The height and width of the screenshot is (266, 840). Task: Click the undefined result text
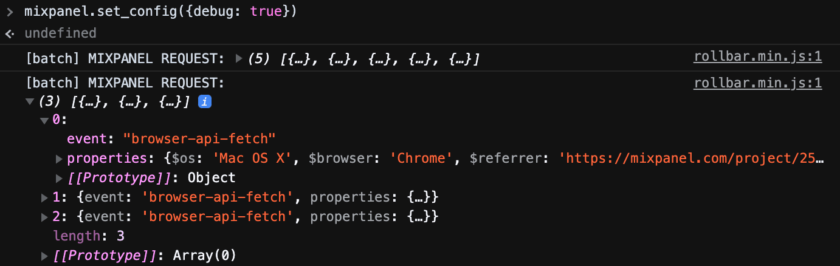pos(60,33)
